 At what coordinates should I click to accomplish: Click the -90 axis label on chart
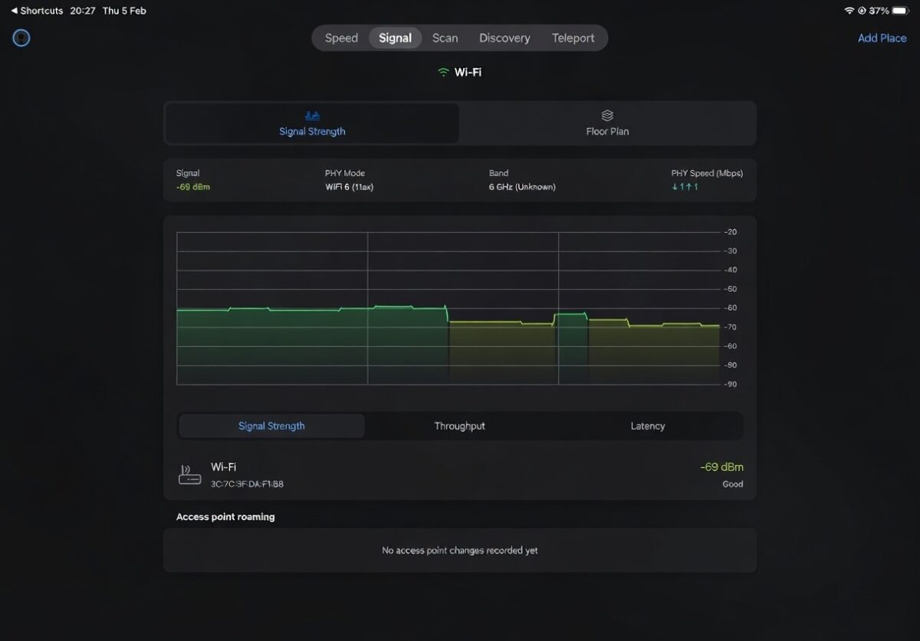[730, 384]
